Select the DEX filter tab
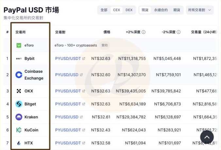The image size is (221, 150). click(x=129, y=10)
